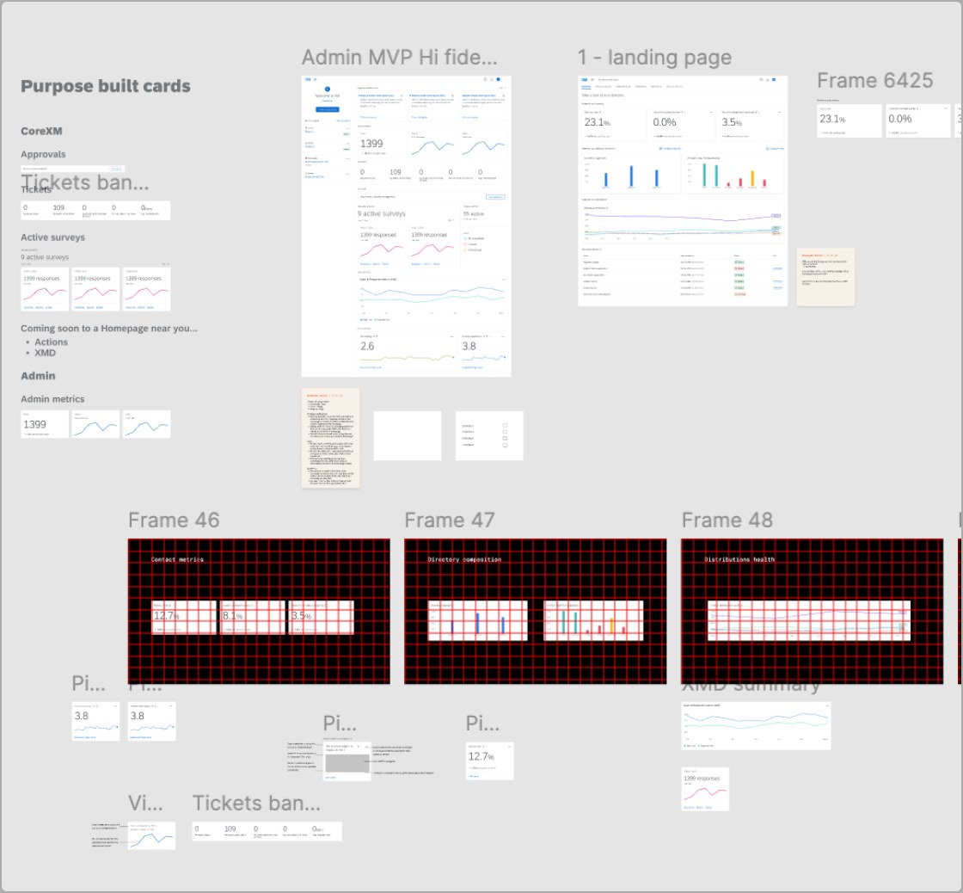Select the wide line chart in Frame 48
This screenshot has height=893, width=963.
click(809, 621)
